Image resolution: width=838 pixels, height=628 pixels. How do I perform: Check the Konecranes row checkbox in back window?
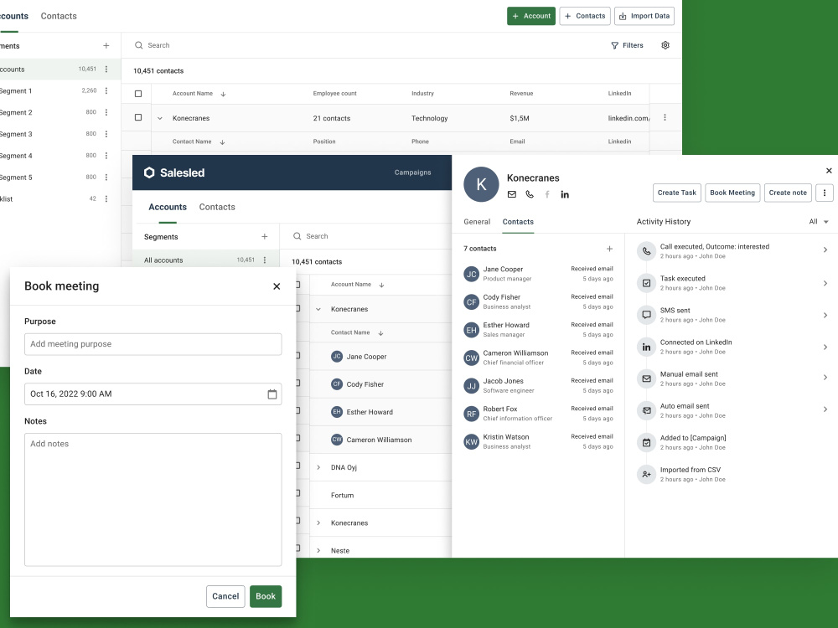138,117
